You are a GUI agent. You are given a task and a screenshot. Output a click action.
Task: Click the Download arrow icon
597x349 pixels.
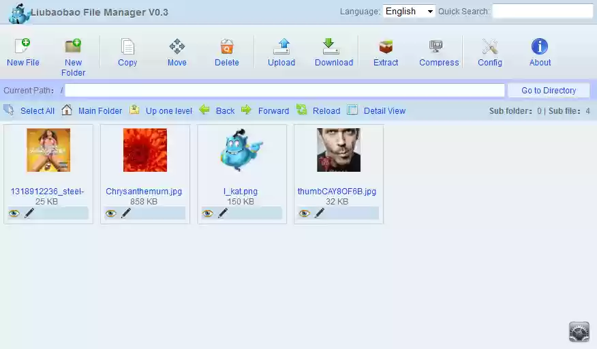click(331, 46)
